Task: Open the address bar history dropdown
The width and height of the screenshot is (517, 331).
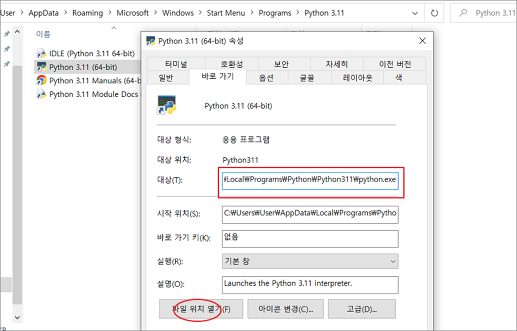Action: tap(415, 13)
